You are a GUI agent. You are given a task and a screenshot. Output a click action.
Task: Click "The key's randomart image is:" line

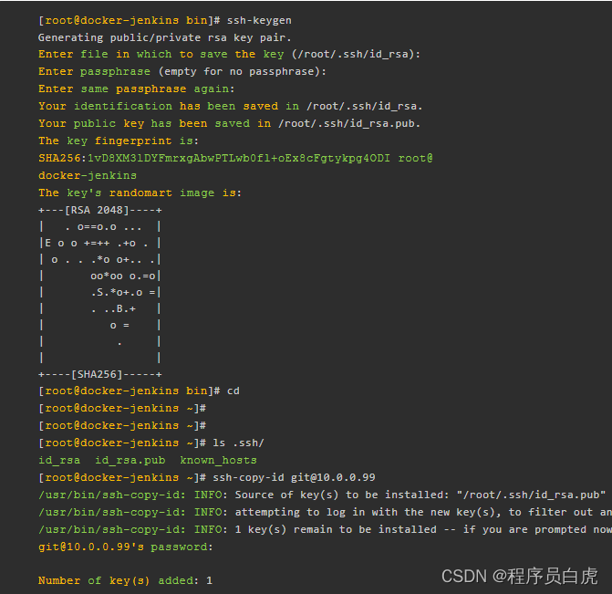tap(140, 193)
